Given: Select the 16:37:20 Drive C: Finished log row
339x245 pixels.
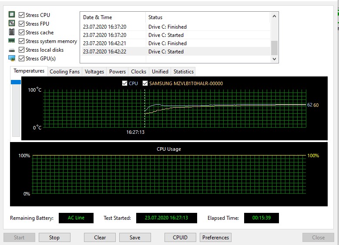Looking at the screenshot, I should (x=175, y=27).
